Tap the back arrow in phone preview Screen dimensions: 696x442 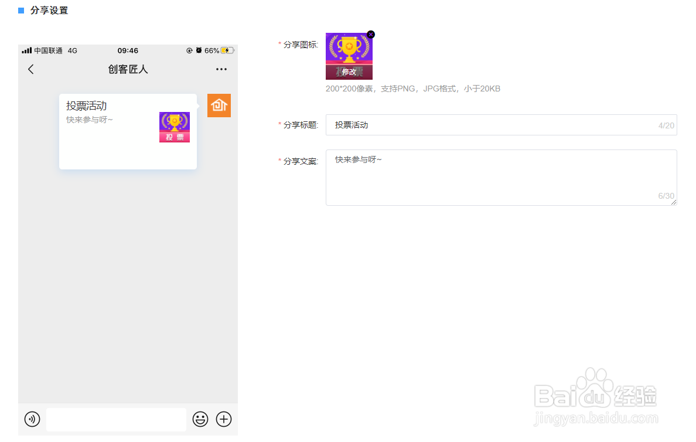point(30,69)
